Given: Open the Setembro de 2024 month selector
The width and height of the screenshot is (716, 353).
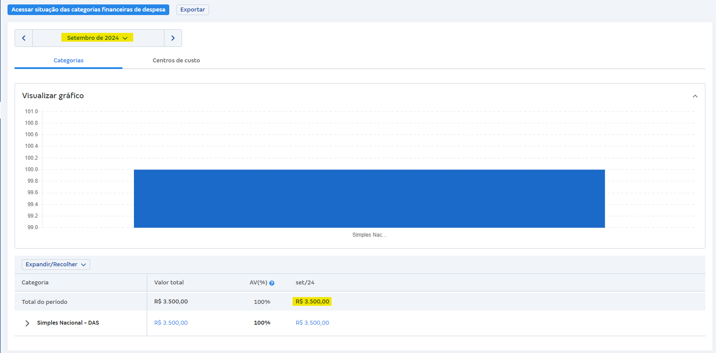Looking at the screenshot, I should [97, 38].
